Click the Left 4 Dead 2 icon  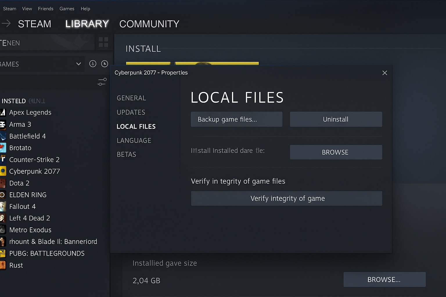tap(3, 218)
